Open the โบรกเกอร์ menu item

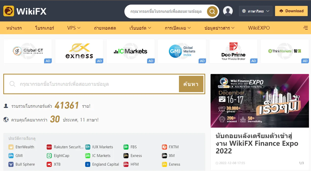pos(45,28)
